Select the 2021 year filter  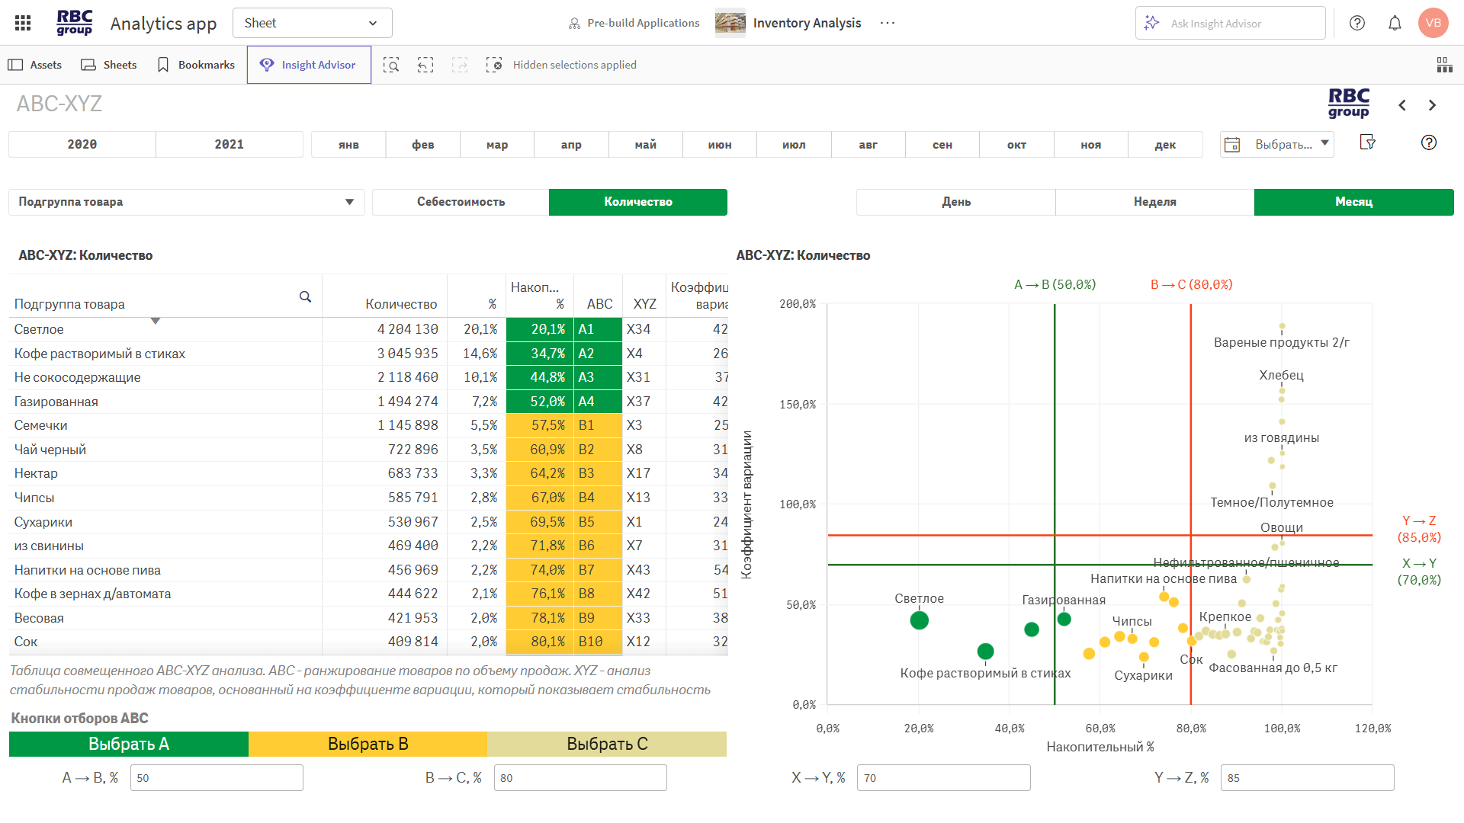point(229,144)
